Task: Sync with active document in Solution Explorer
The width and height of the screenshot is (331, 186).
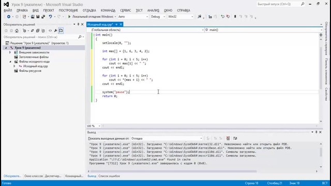Action: tap(32, 31)
